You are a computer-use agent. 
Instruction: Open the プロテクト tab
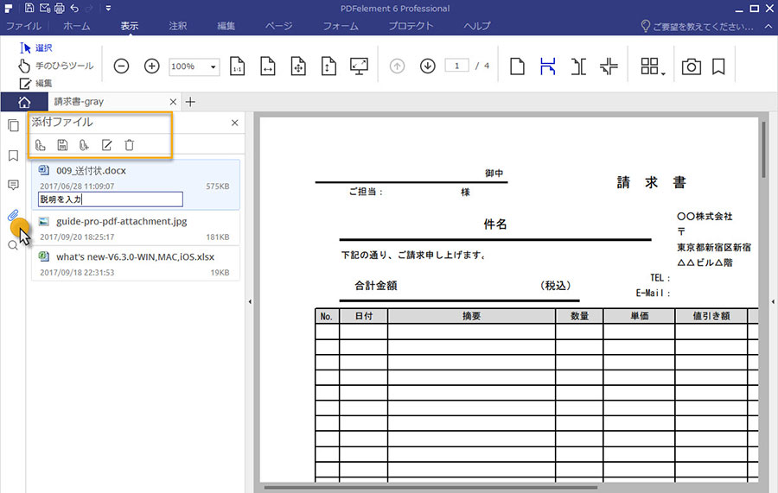pos(411,26)
